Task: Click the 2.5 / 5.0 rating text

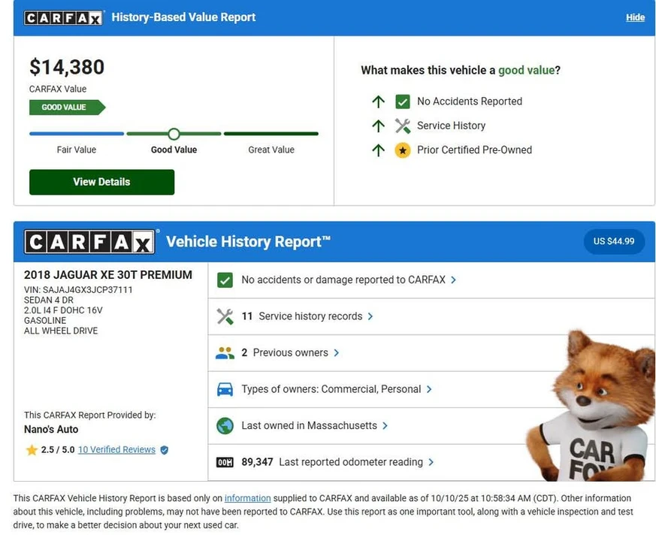Action: pyautogui.click(x=58, y=450)
